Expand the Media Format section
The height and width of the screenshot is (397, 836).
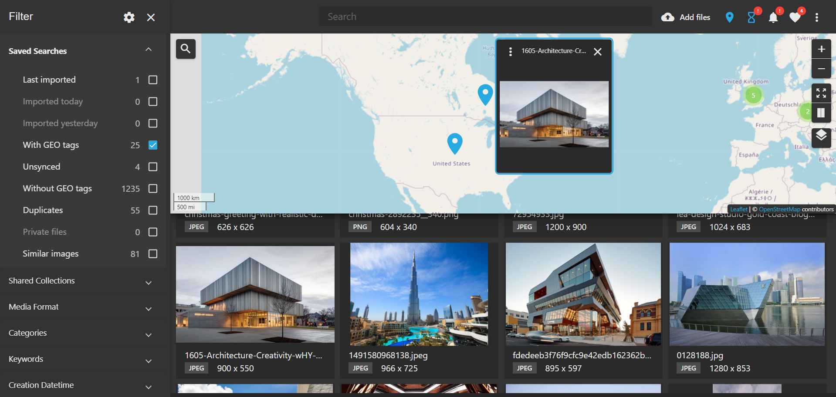[x=149, y=309]
